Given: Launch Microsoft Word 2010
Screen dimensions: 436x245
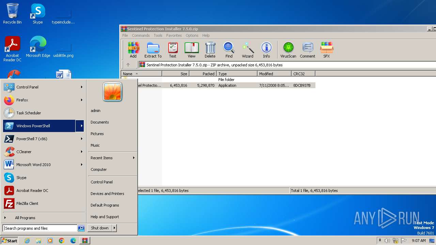Looking at the screenshot, I should [44, 165].
